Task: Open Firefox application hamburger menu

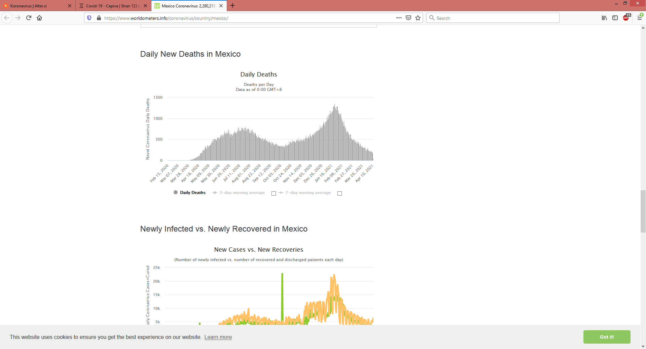Action: tap(640, 18)
